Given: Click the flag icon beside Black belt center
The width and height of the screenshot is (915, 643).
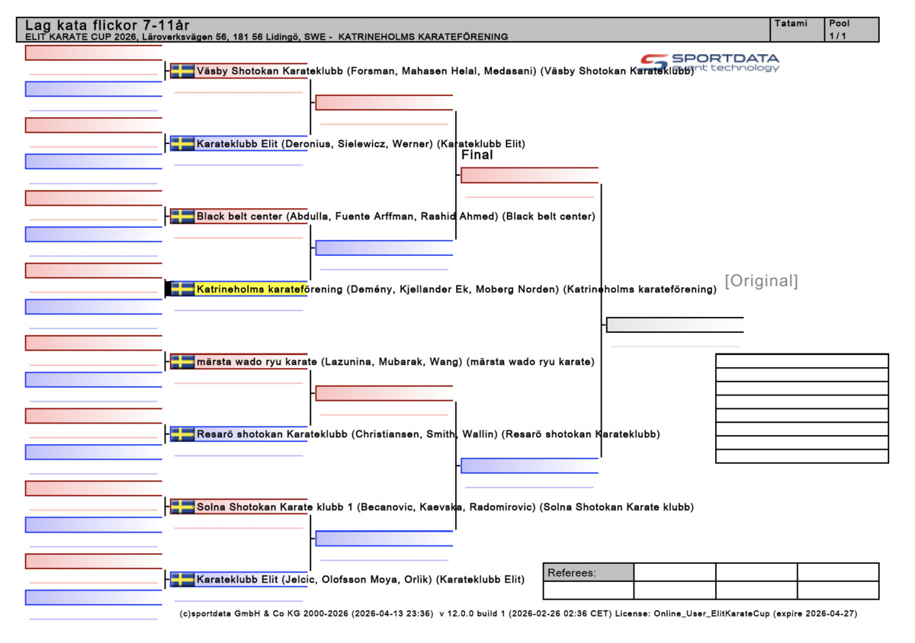Looking at the screenshot, I should click(x=182, y=216).
